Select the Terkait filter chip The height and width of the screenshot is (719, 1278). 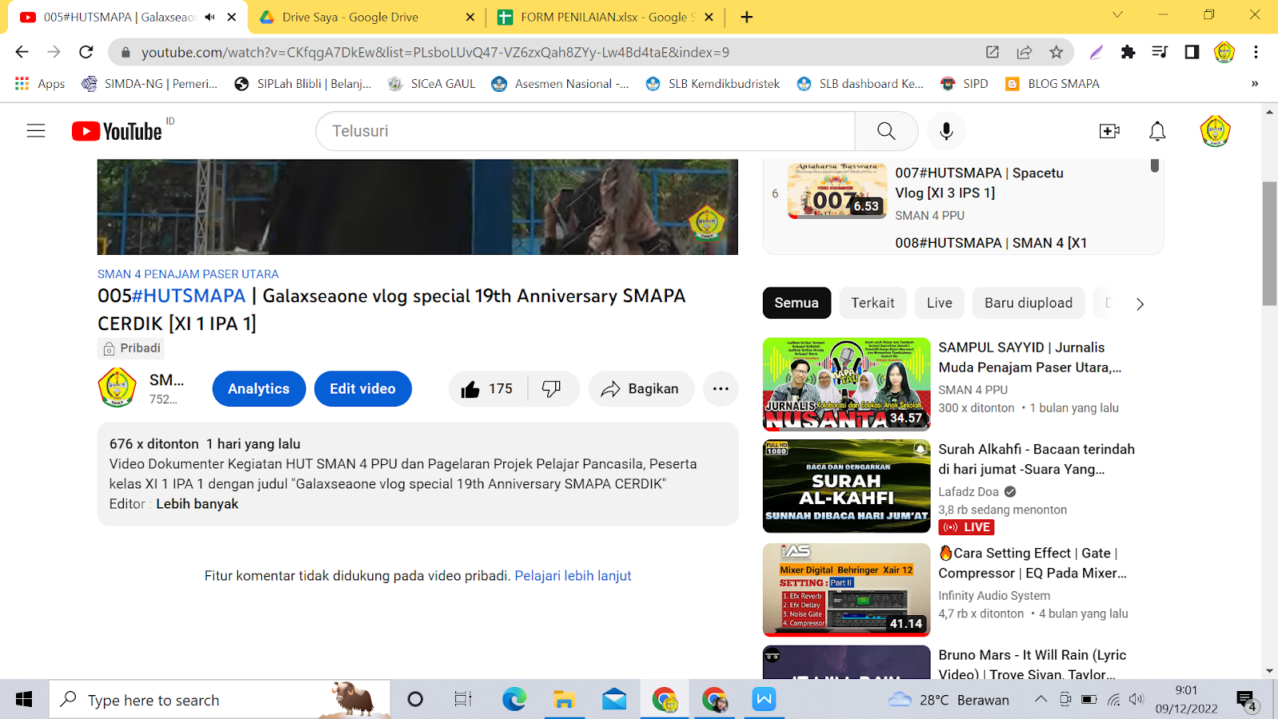[x=873, y=303]
